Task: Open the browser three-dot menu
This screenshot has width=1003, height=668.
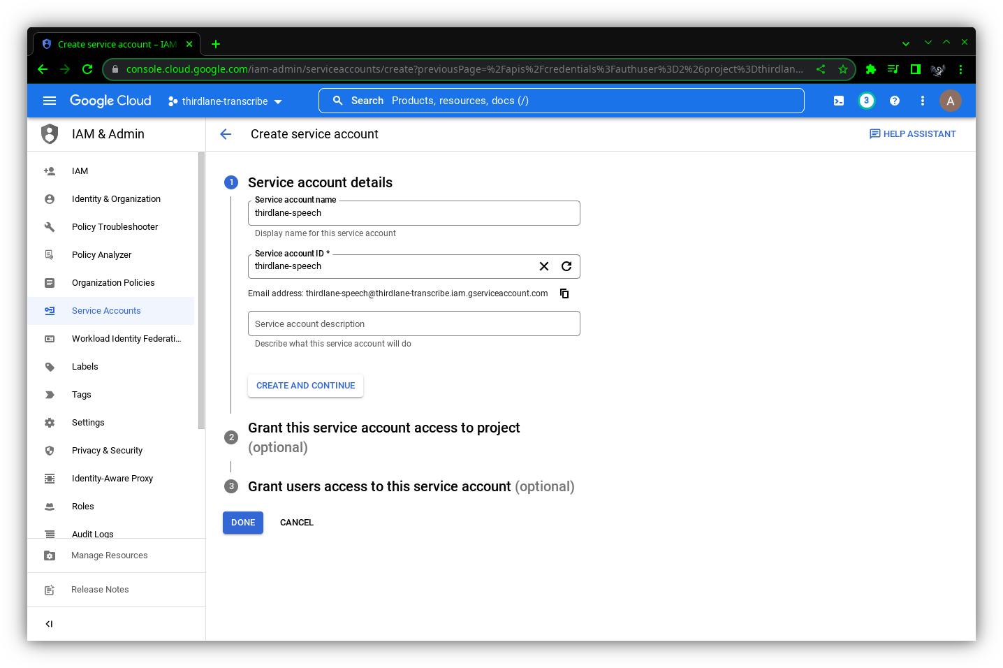Action: pos(961,69)
